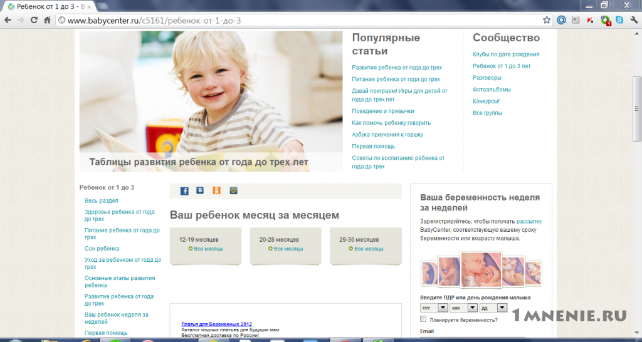Open community link Ребенок от 1 до 3 лет

coord(502,66)
